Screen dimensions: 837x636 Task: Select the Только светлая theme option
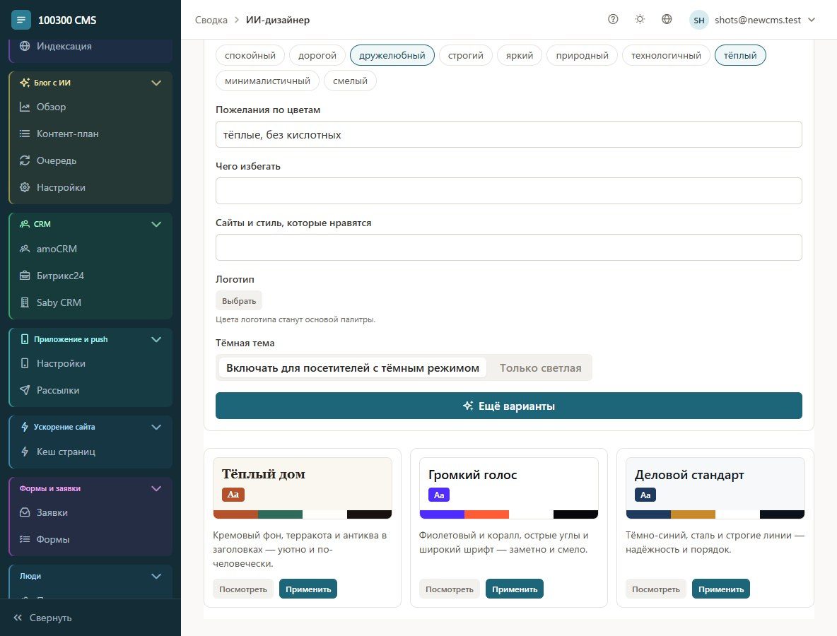click(540, 367)
